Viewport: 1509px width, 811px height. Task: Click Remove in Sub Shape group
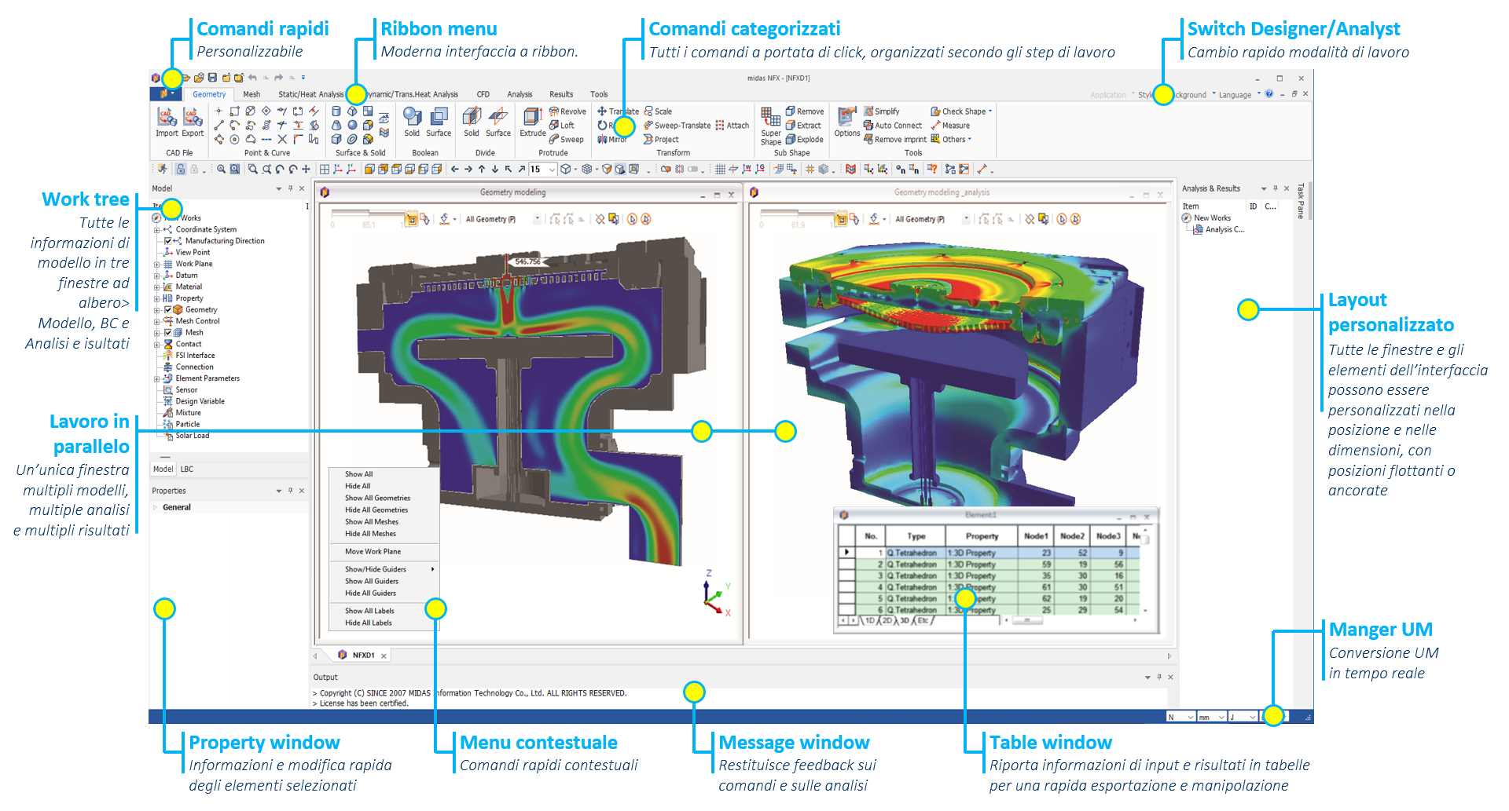coord(805,111)
